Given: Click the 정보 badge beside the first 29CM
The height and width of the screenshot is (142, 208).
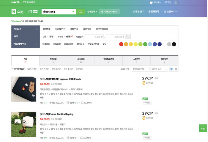Looking at the screenshot, I should (156, 78).
